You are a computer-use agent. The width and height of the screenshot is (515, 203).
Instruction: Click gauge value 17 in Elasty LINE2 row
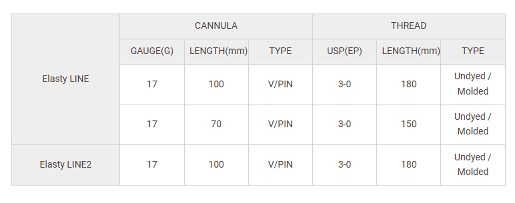pos(152,165)
